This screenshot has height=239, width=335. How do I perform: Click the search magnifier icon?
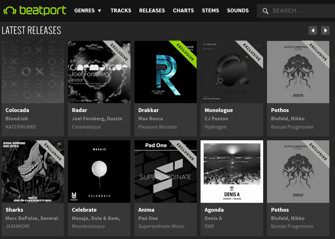[265, 11]
